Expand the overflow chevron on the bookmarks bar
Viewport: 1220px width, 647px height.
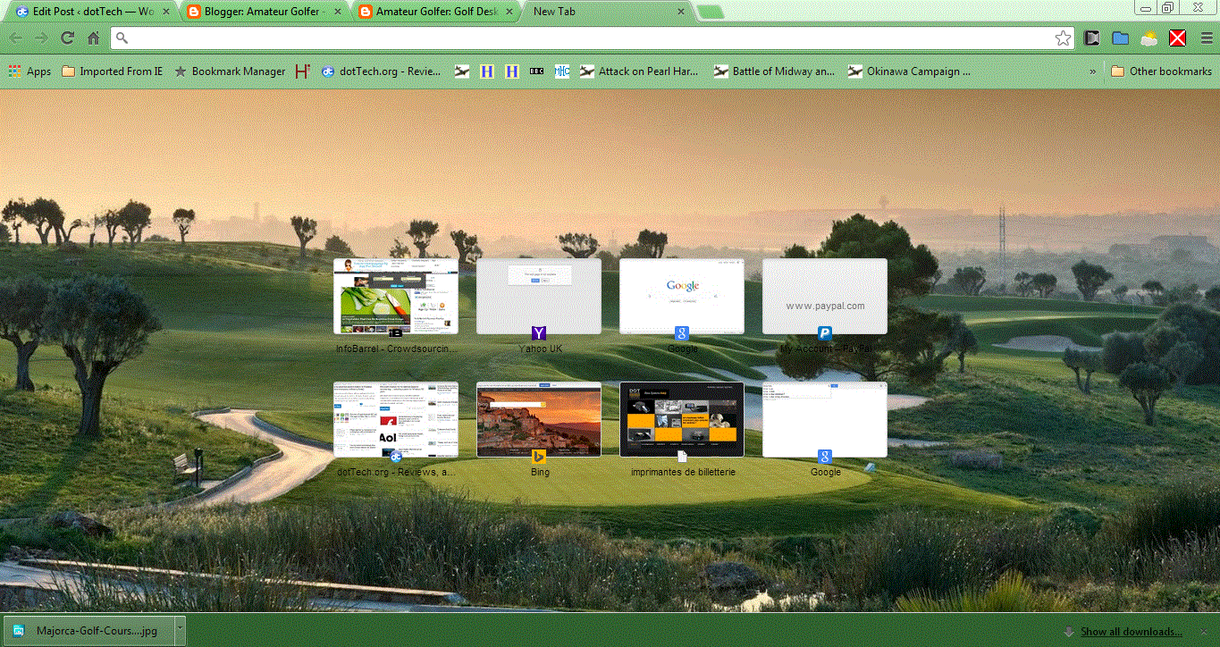click(1092, 71)
